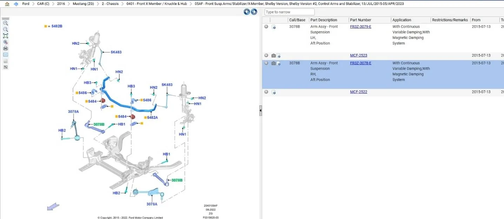Zoom out of the parts diagram

(x=6, y=29)
